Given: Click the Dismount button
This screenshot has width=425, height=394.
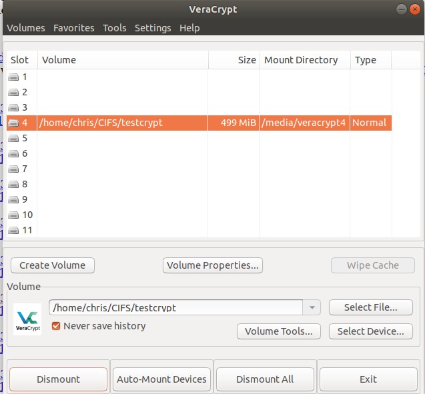Looking at the screenshot, I should pyautogui.click(x=58, y=379).
